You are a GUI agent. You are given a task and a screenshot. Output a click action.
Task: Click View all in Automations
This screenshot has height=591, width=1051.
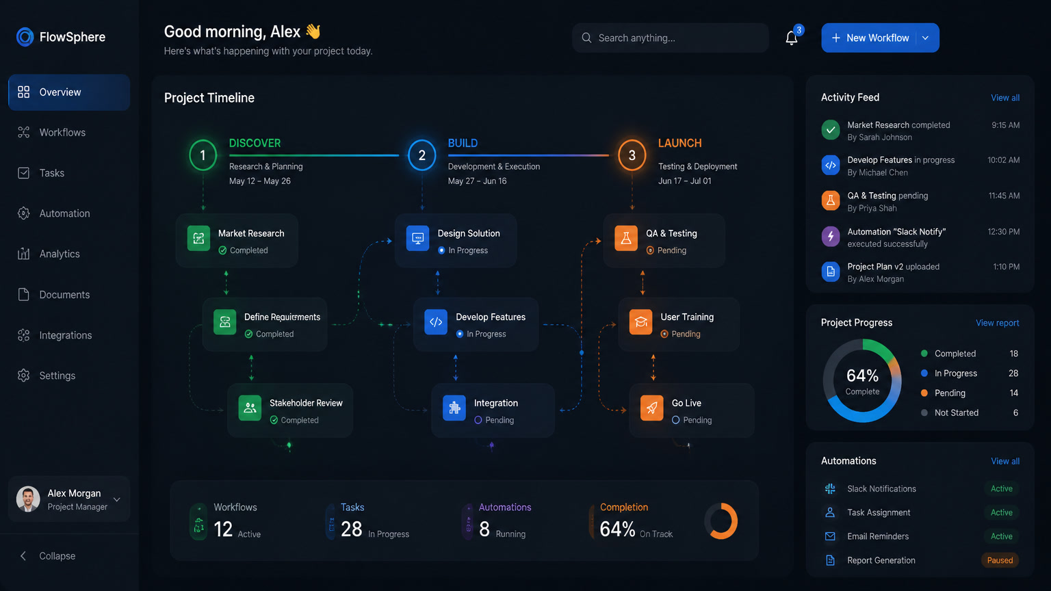1005,461
